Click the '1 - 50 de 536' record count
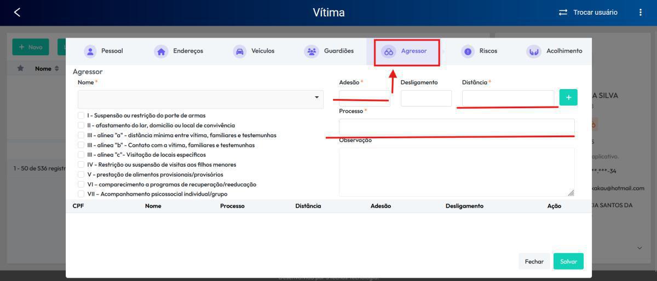 tap(39, 168)
